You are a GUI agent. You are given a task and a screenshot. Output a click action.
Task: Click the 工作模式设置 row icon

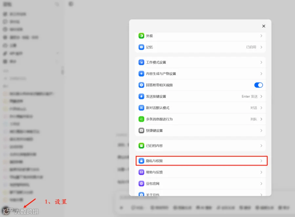click(x=141, y=63)
